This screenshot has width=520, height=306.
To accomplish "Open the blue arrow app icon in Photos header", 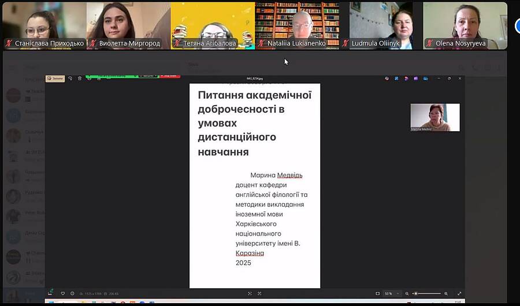I will 396,79.
